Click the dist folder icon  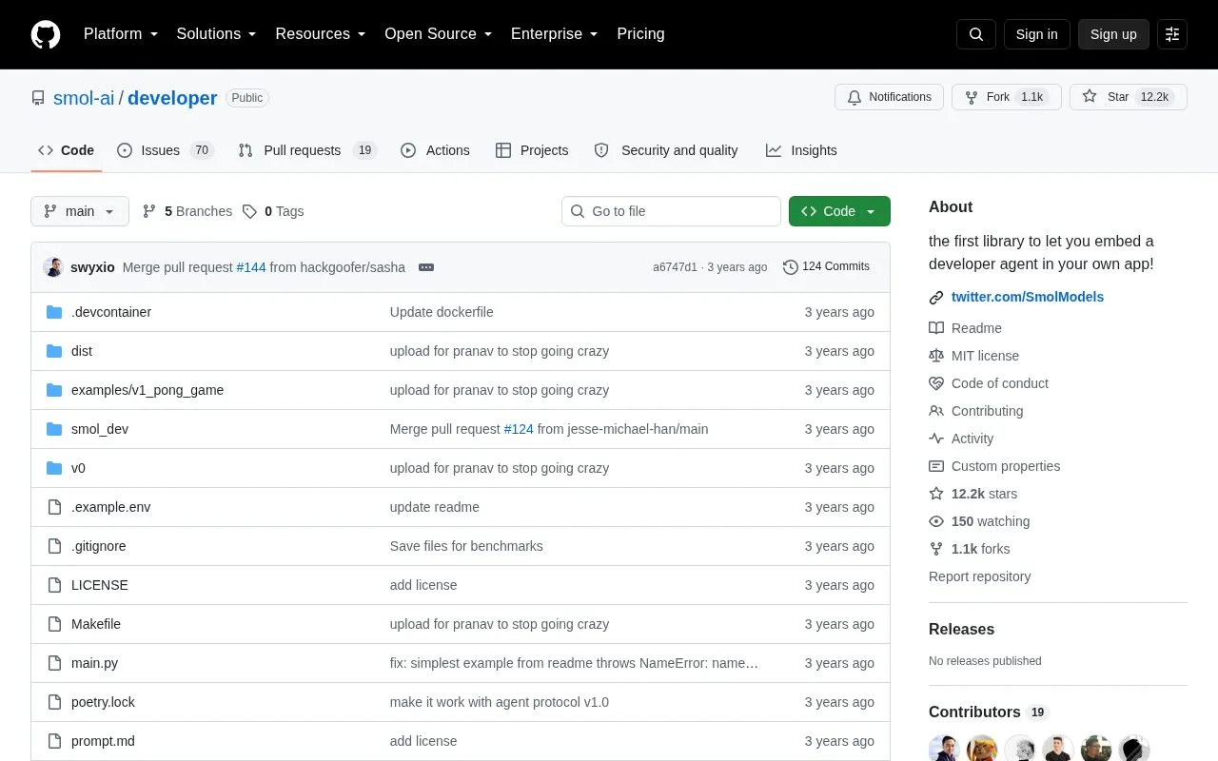coord(54,351)
